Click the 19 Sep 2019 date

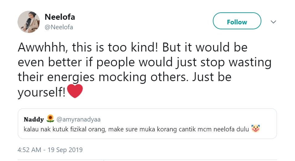pos(65,150)
